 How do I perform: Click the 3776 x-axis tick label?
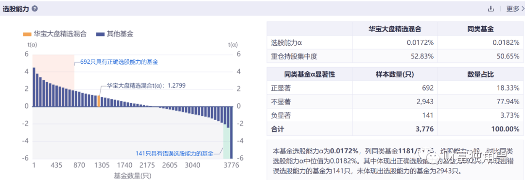(231, 165)
